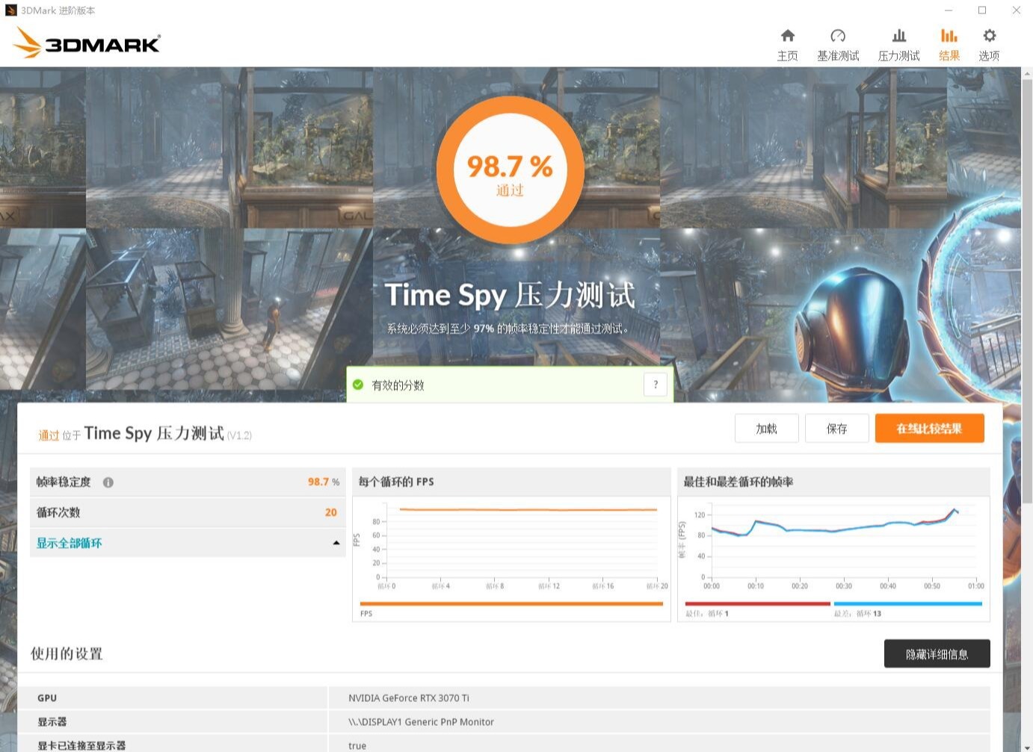Click the 加载 button

click(x=766, y=428)
